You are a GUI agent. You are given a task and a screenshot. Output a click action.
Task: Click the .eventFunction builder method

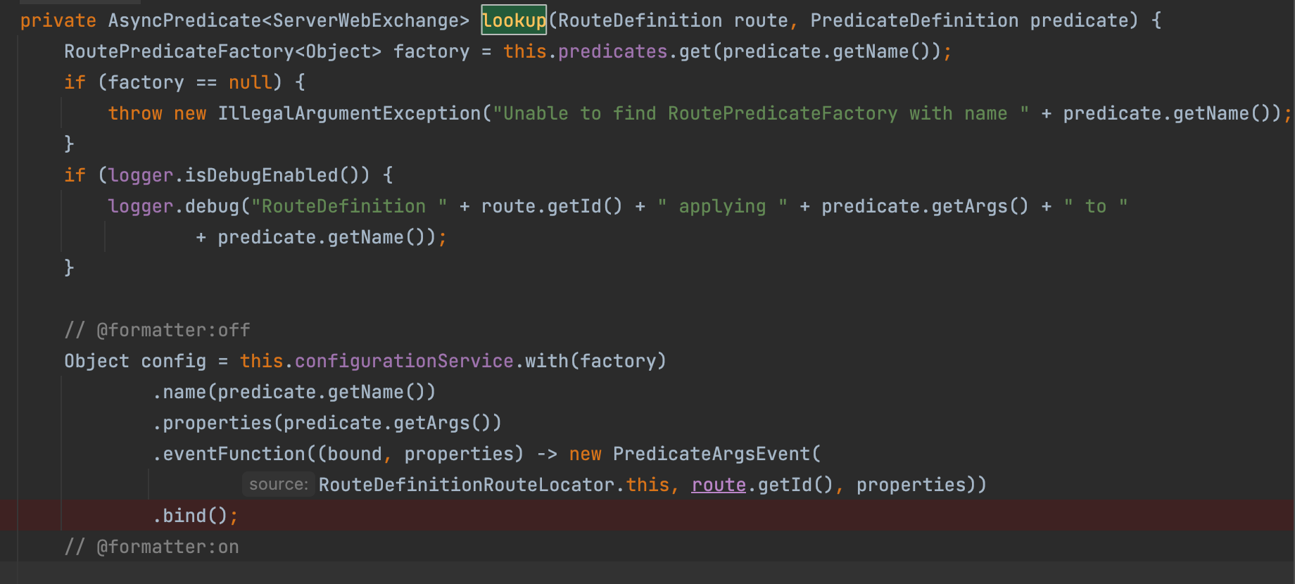point(229,454)
